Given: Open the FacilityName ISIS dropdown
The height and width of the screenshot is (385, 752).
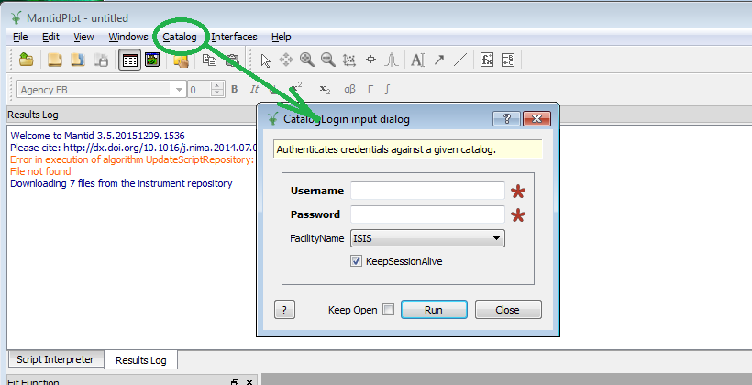Looking at the screenshot, I should (x=427, y=237).
